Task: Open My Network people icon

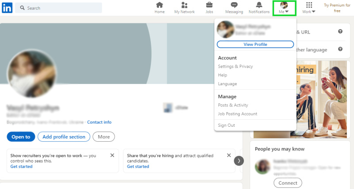Action: [x=185, y=5]
